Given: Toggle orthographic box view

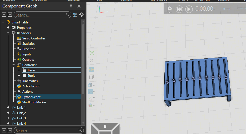Looking at the screenshot, I should [x=92, y=77].
